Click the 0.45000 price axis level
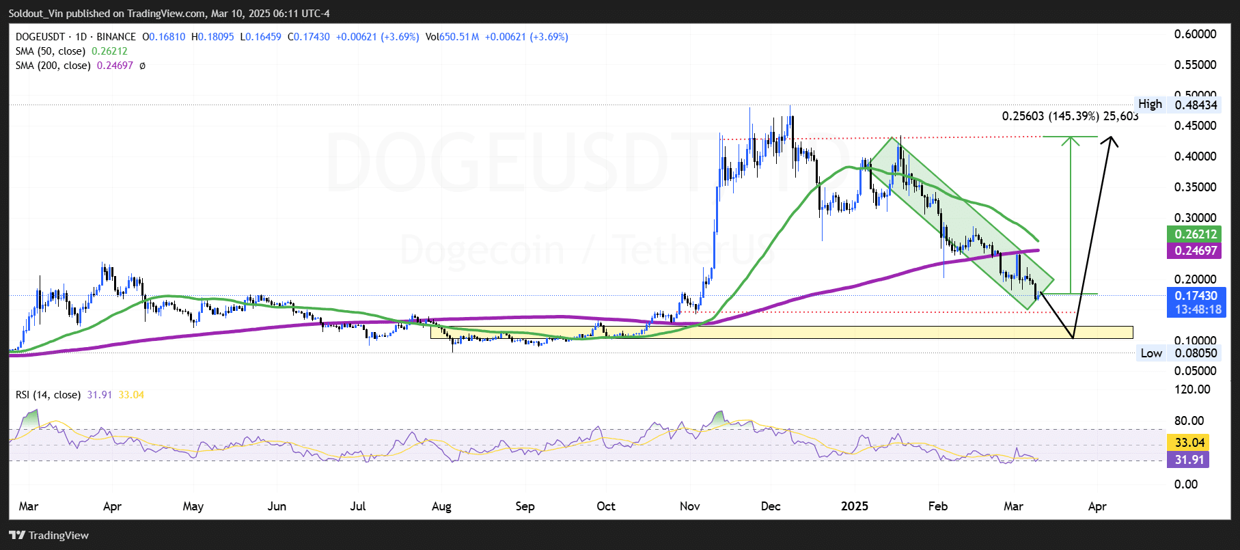Image resolution: width=1240 pixels, height=550 pixels. pos(1195,126)
